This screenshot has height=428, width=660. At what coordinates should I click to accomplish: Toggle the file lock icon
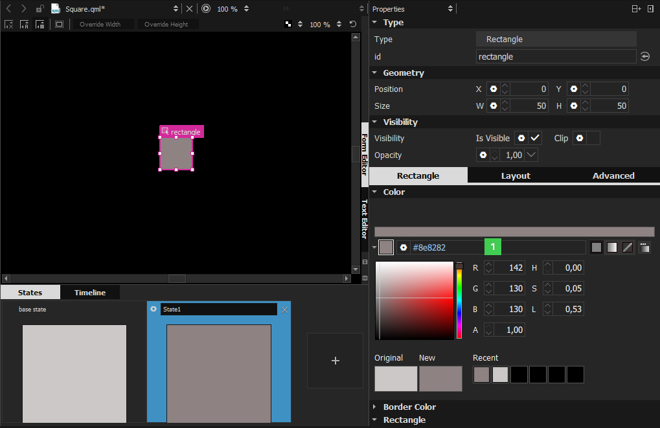pos(40,9)
